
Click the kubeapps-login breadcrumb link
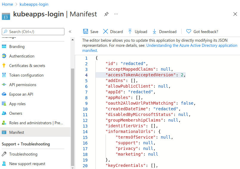pos(34,4)
